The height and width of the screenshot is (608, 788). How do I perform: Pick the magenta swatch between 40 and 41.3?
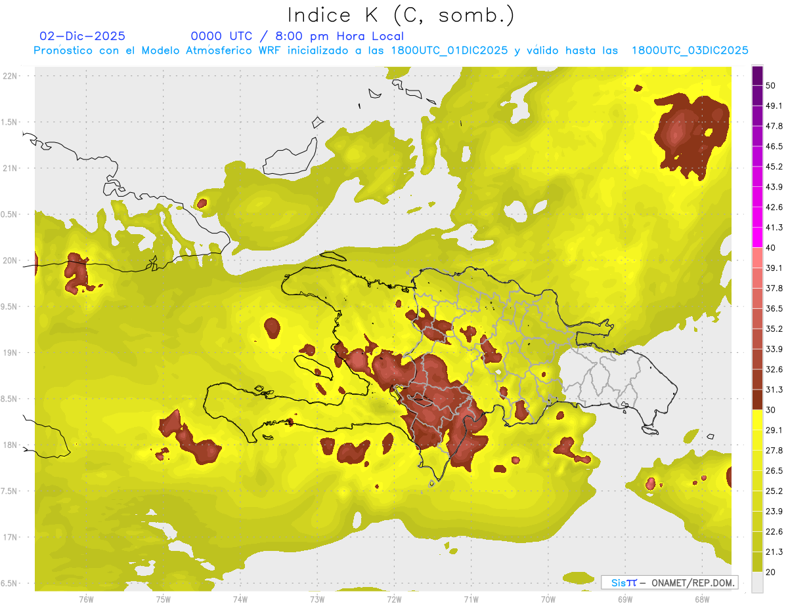(758, 237)
